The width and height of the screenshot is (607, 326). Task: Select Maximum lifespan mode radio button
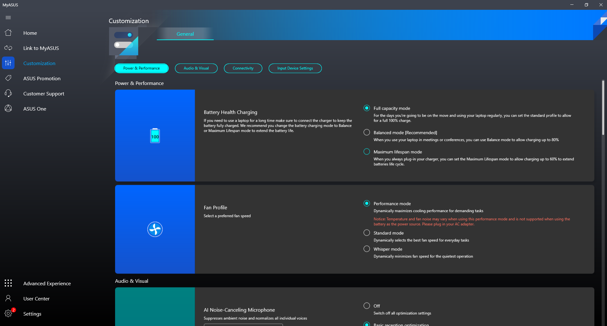367,152
